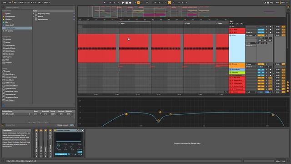Open the Kick track No Input dropdown
Screen dimensions: 291x164
point(251,36)
